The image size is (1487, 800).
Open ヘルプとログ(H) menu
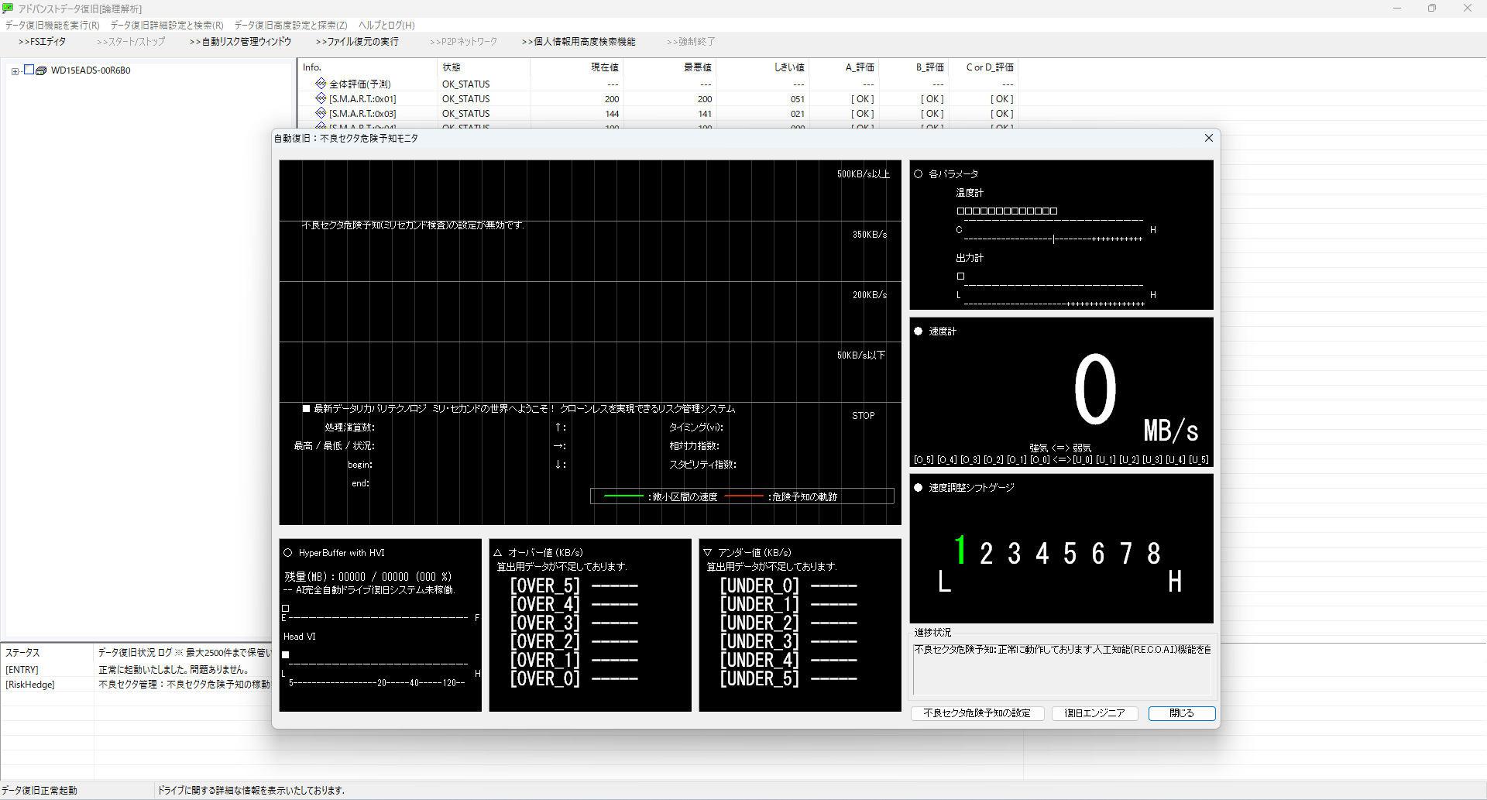click(386, 26)
